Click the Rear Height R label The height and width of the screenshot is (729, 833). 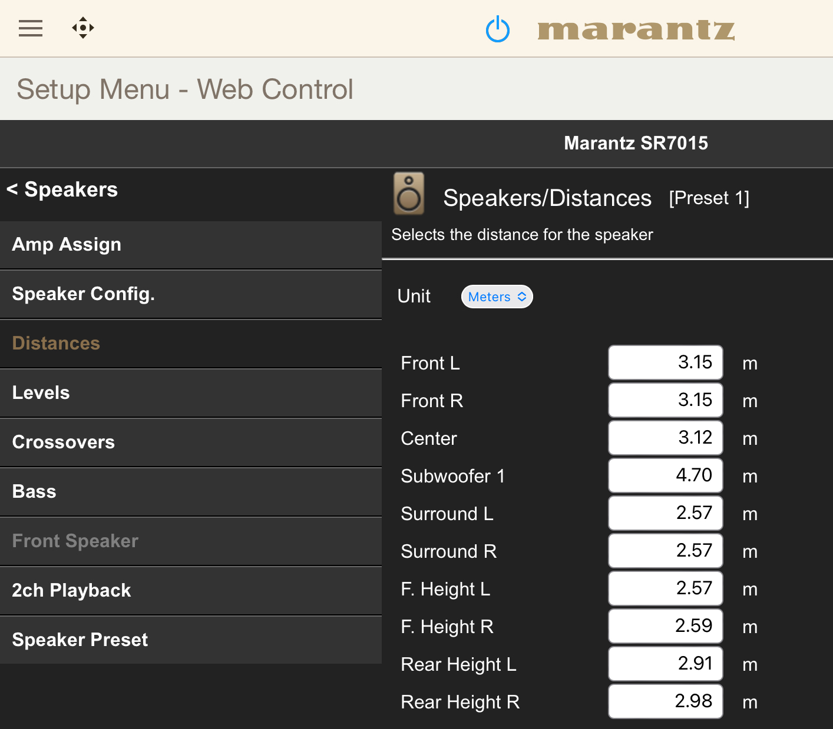[x=460, y=702]
